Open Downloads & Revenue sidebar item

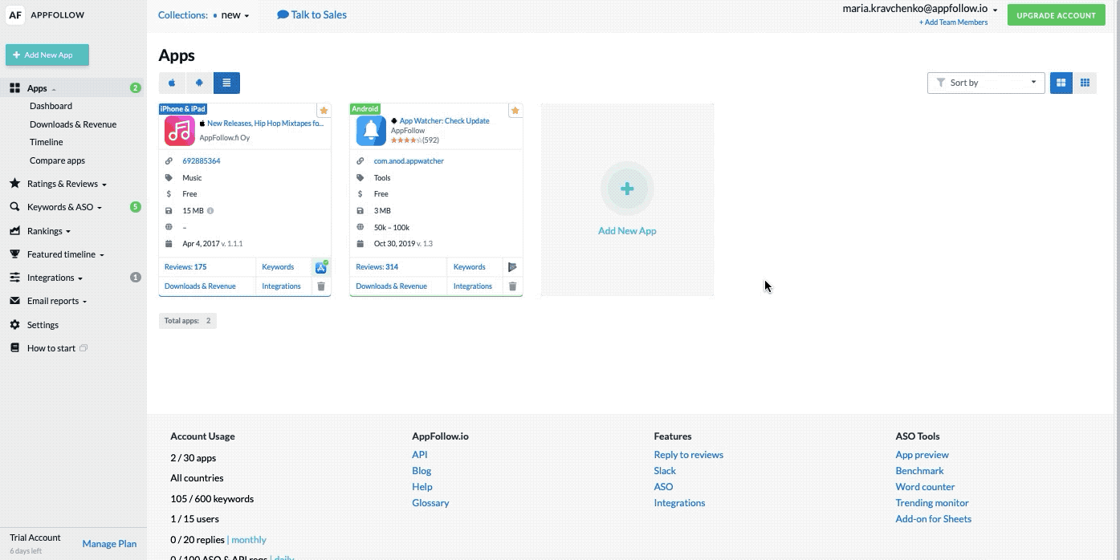pyautogui.click(x=73, y=124)
